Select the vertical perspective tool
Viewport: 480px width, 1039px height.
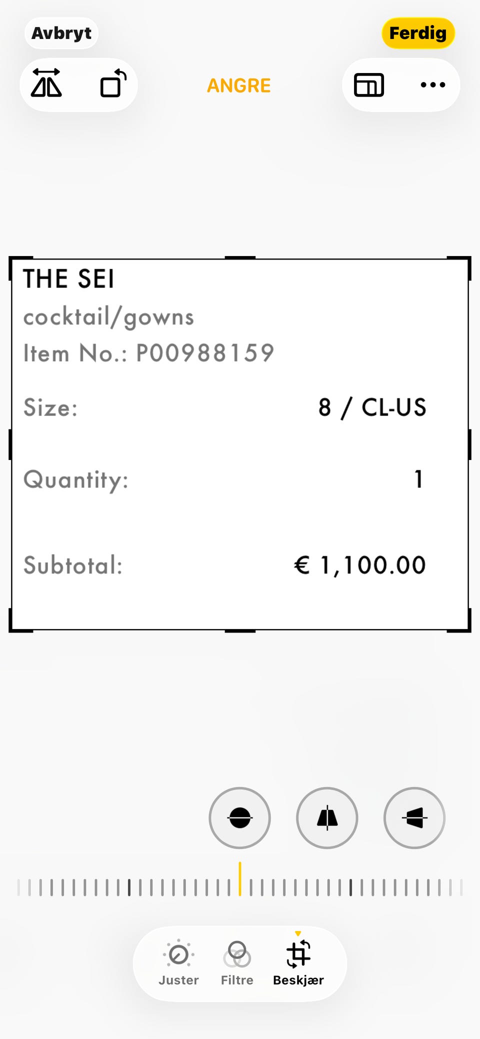[x=327, y=818]
